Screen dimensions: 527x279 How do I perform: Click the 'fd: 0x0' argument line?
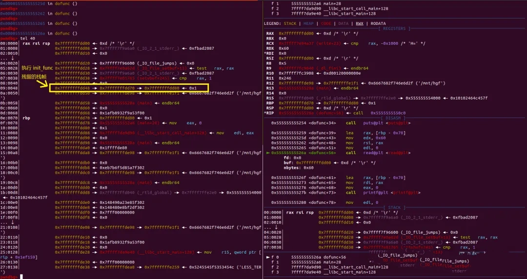tap(292, 158)
